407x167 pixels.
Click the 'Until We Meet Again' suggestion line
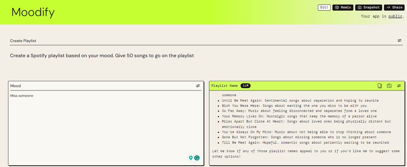(x=300, y=101)
